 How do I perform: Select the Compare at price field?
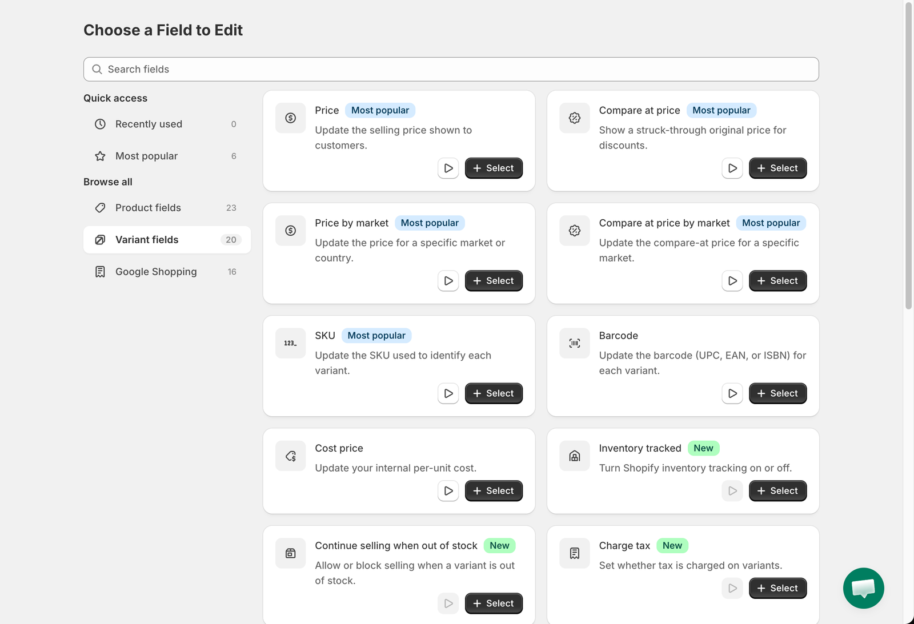[777, 168]
